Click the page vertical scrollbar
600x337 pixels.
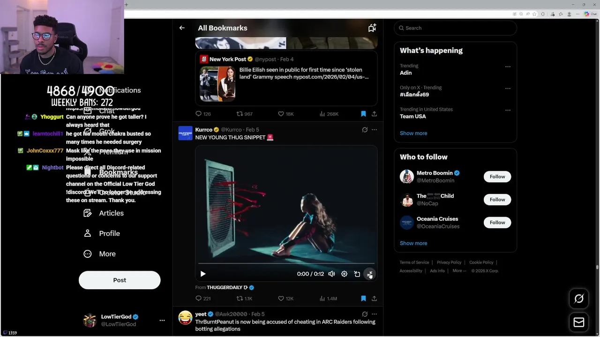point(597,267)
